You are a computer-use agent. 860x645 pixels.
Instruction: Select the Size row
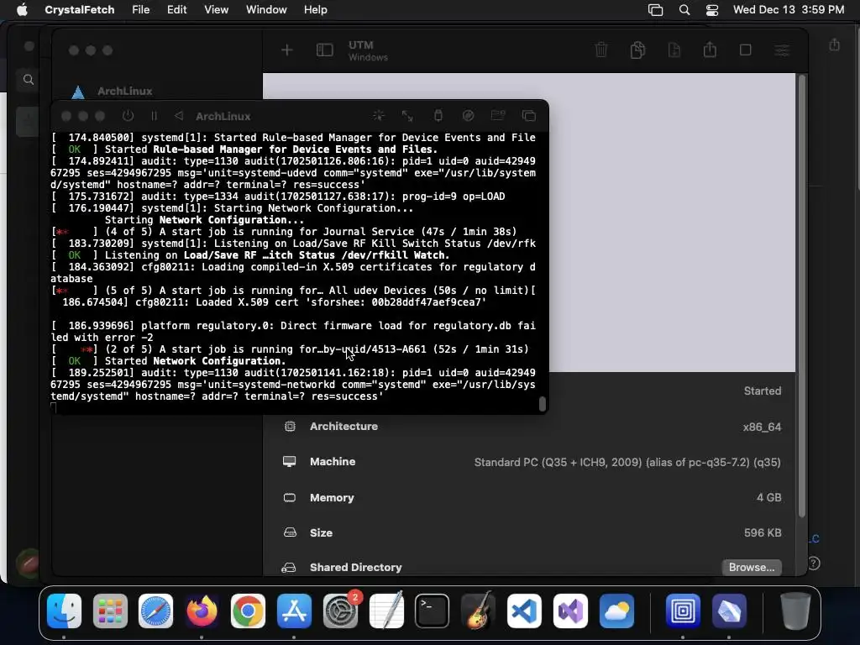[x=532, y=532]
